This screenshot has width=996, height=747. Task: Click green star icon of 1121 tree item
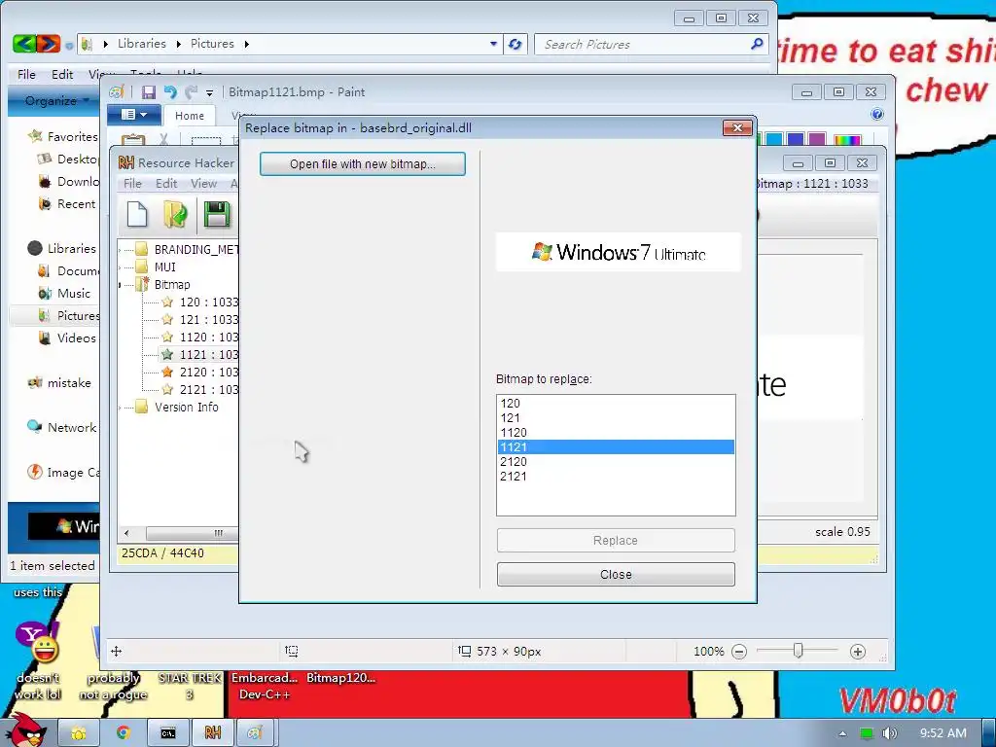[x=167, y=354]
